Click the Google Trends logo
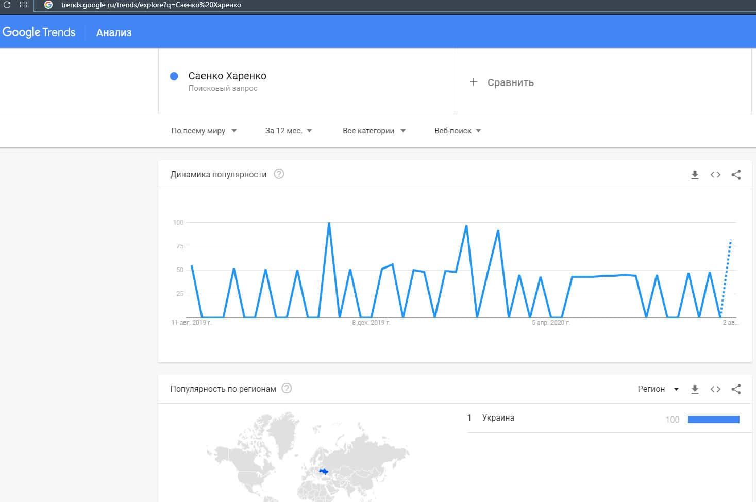Image resolution: width=756 pixels, height=502 pixels. click(x=39, y=32)
